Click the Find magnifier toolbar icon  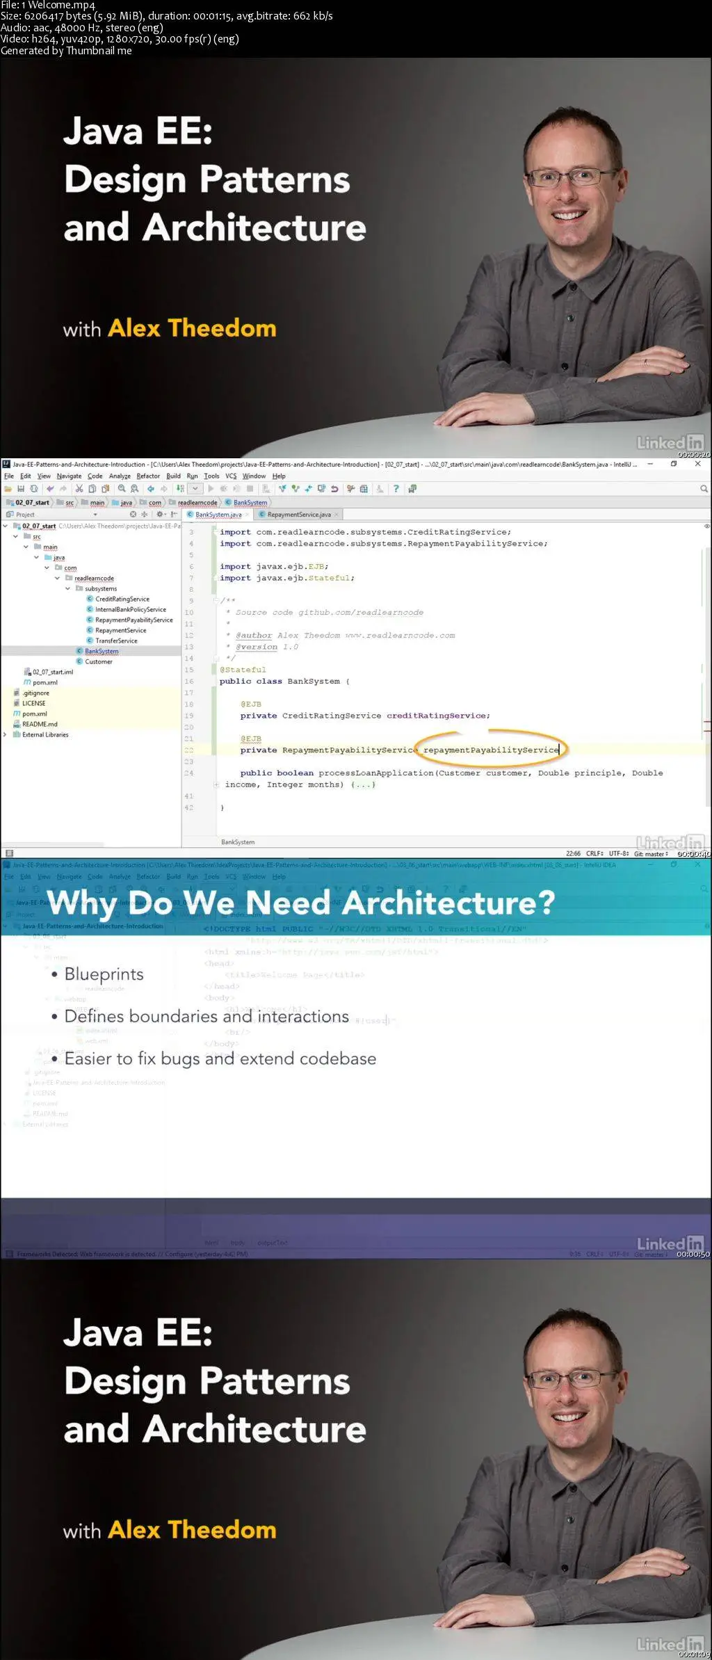[x=122, y=488]
